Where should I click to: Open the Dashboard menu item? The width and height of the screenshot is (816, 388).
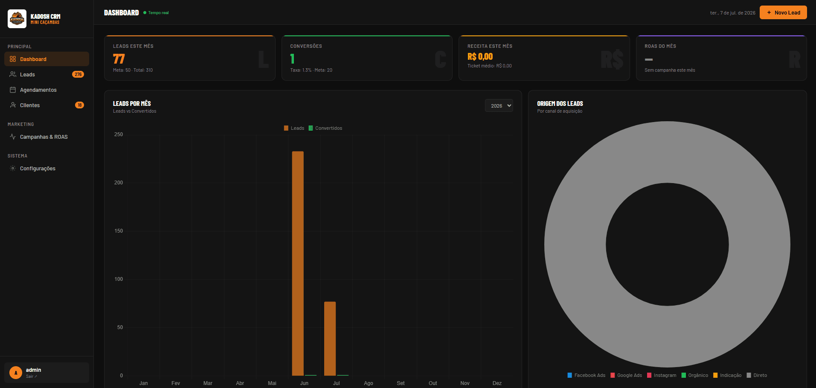coord(46,59)
